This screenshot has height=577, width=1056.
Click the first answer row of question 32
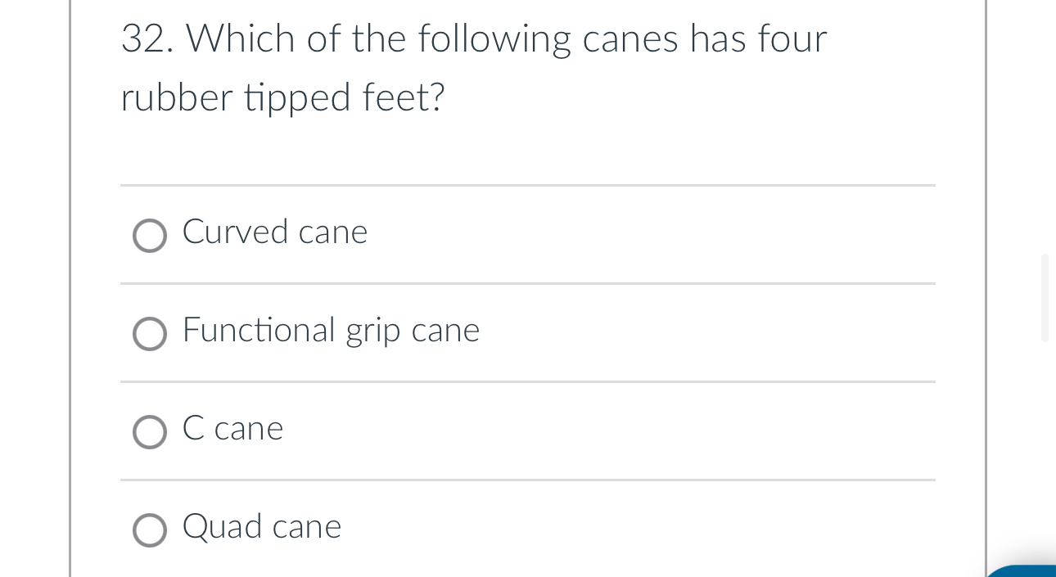point(528,233)
